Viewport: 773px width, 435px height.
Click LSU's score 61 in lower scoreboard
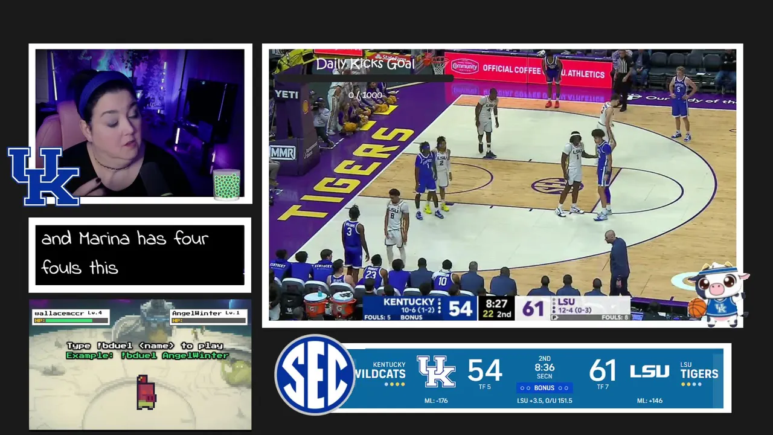click(603, 370)
